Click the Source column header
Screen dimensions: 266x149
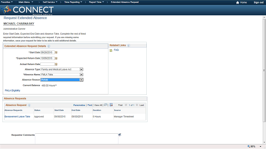coord(117,110)
